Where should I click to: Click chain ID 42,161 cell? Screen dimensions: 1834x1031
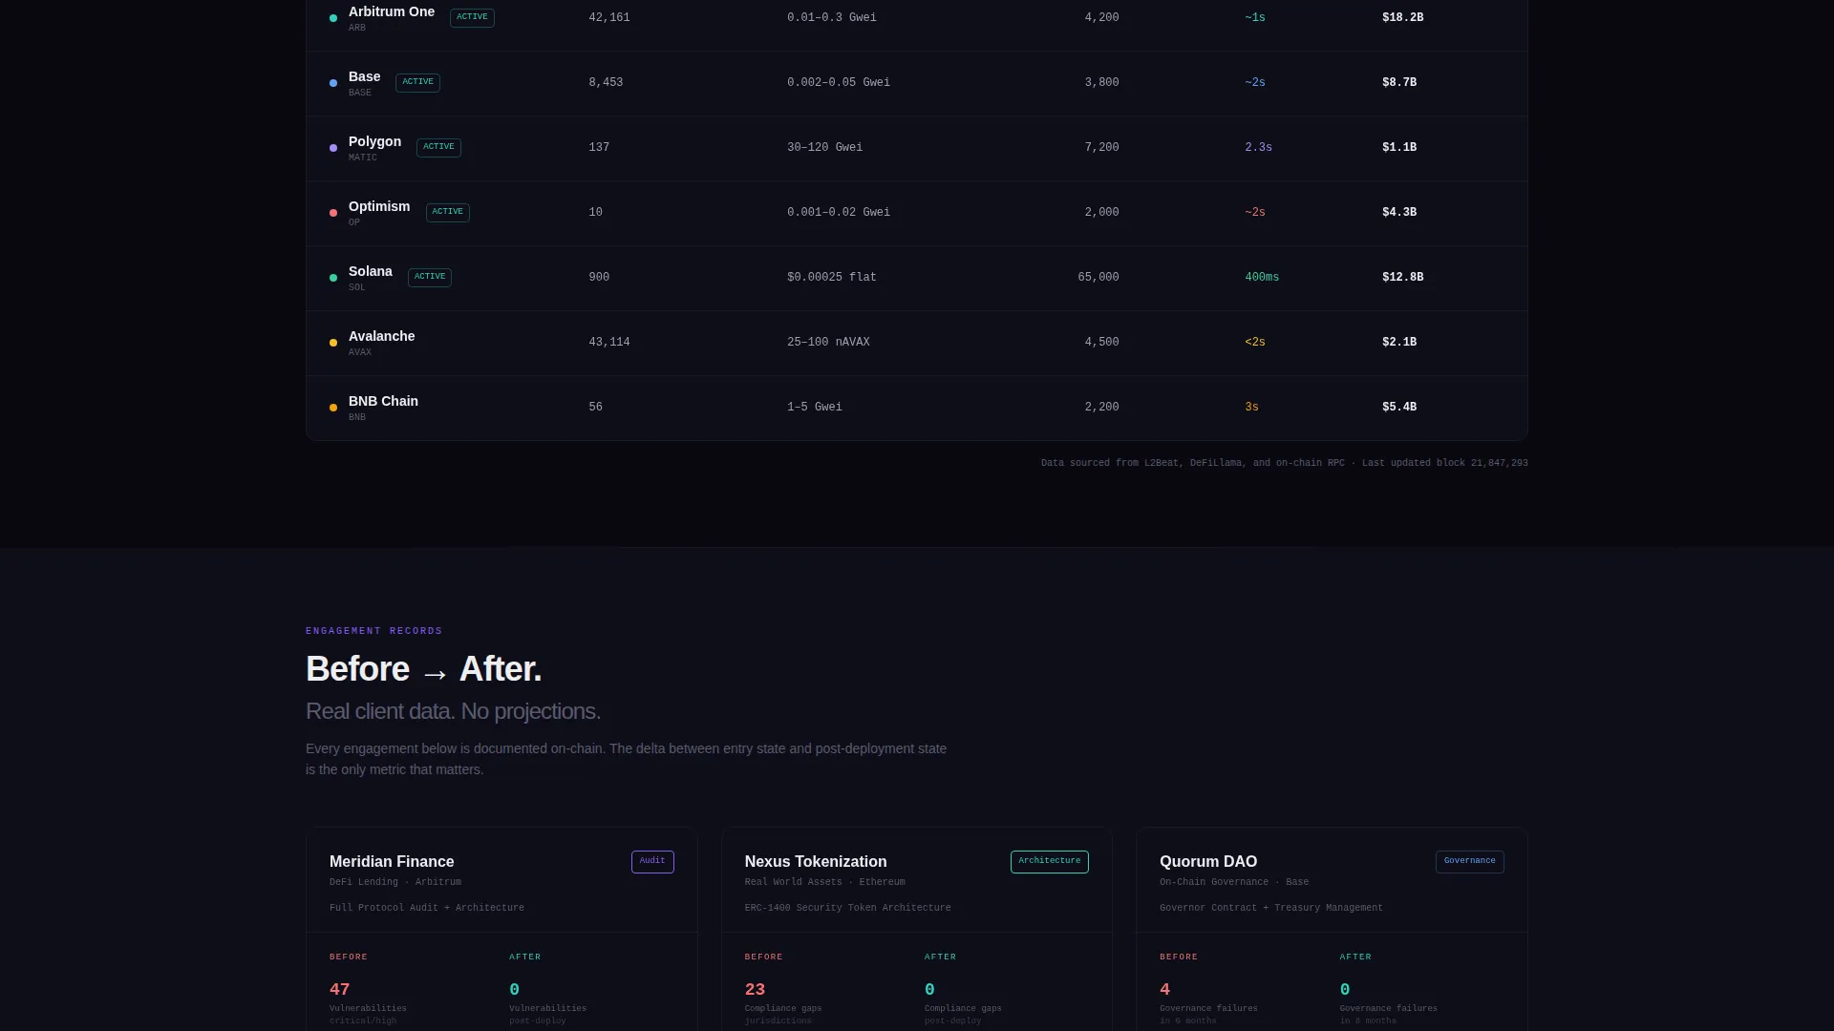tap(609, 17)
